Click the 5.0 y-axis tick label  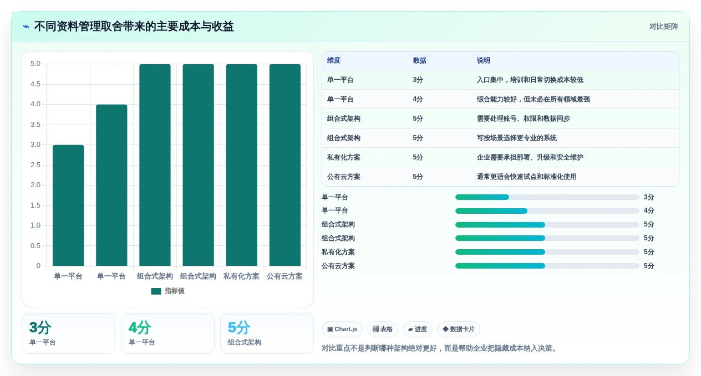point(35,64)
